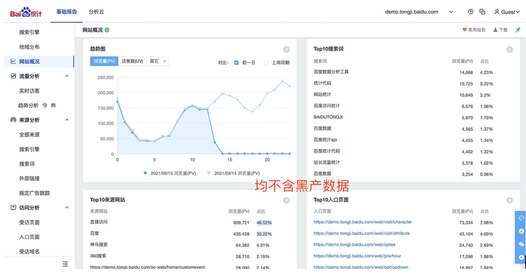Collapse the 流量分析 sidebar section
526x275 pixels.
(x=67, y=76)
